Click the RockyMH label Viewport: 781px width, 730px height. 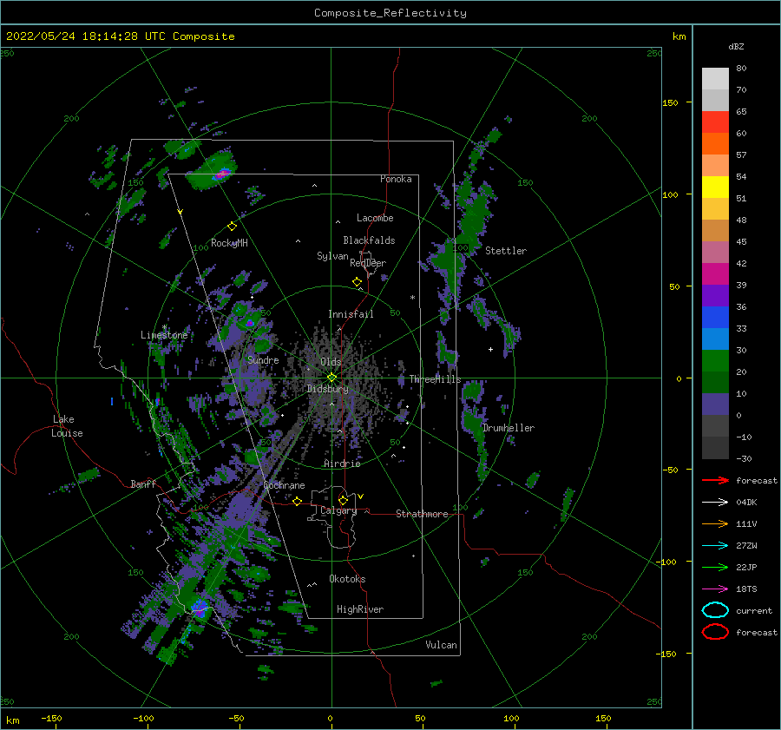[229, 243]
